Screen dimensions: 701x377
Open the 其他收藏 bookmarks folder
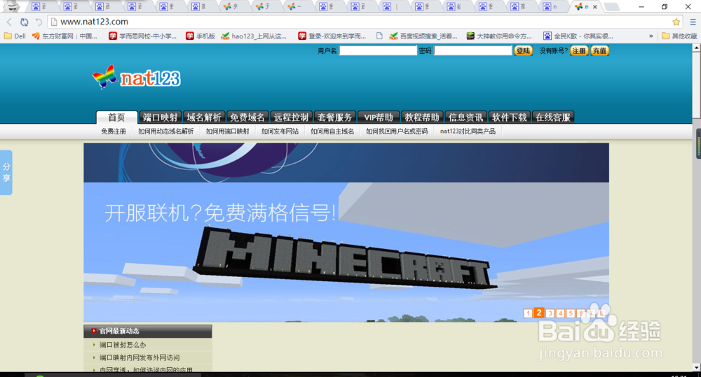click(x=679, y=36)
